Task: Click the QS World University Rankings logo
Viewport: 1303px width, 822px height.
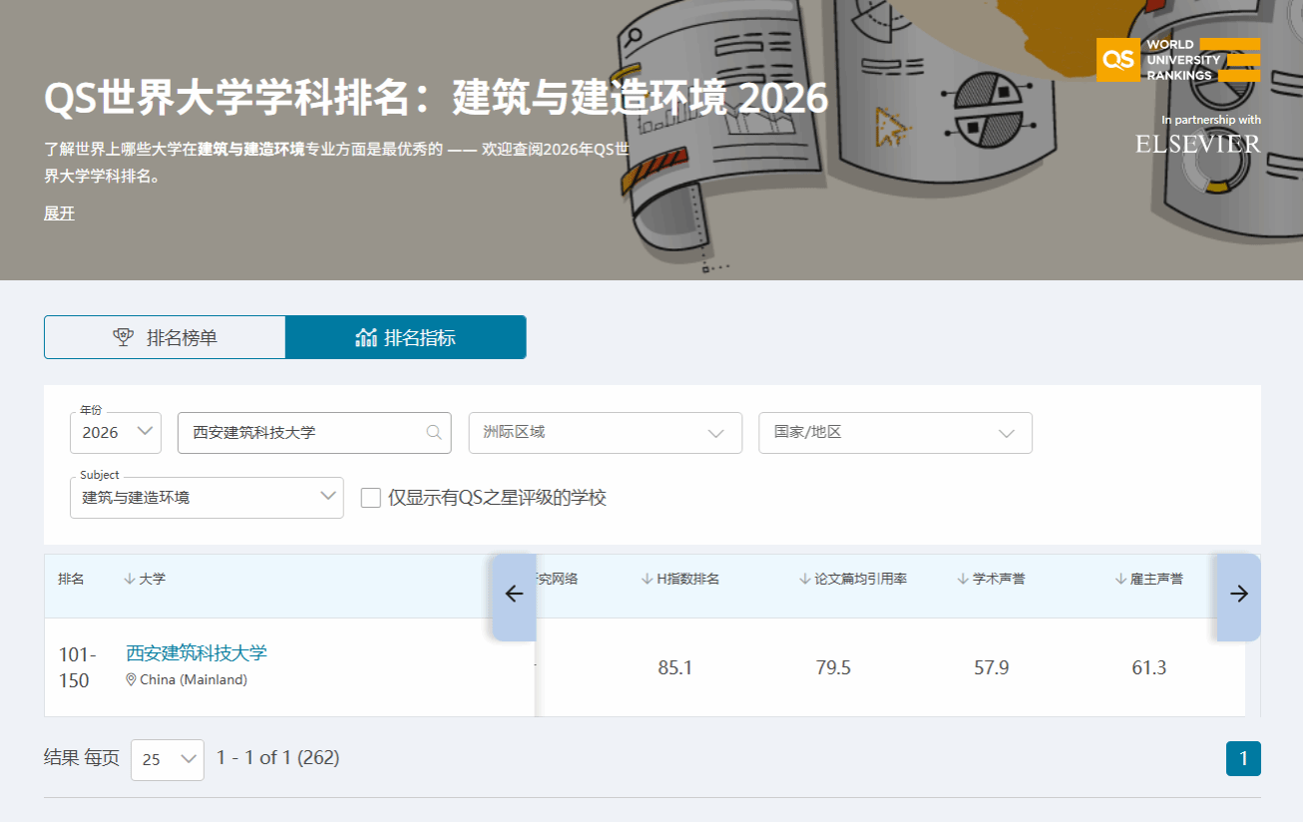Action: click(1177, 60)
